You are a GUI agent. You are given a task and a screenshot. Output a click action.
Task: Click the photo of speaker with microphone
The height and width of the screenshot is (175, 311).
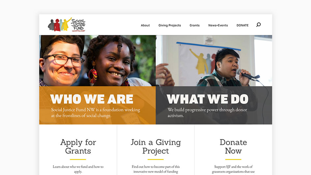[214, 61]
